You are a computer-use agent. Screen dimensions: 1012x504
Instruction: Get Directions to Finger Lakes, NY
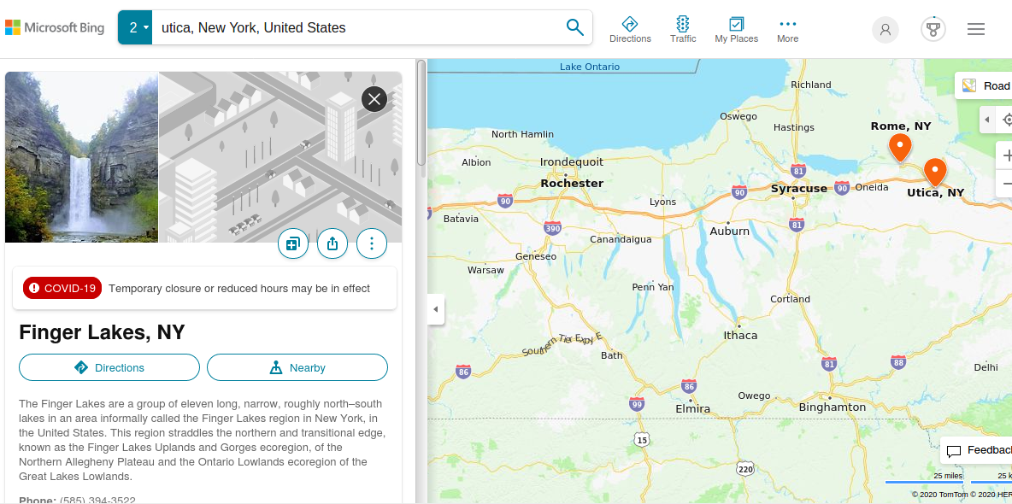(109, 368)
